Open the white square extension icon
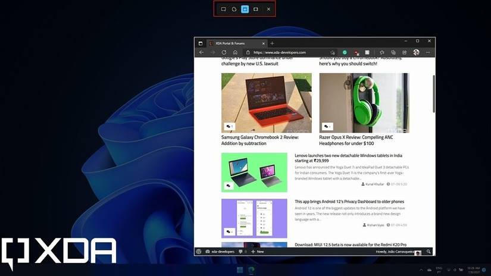 click(x=367, y=52)
